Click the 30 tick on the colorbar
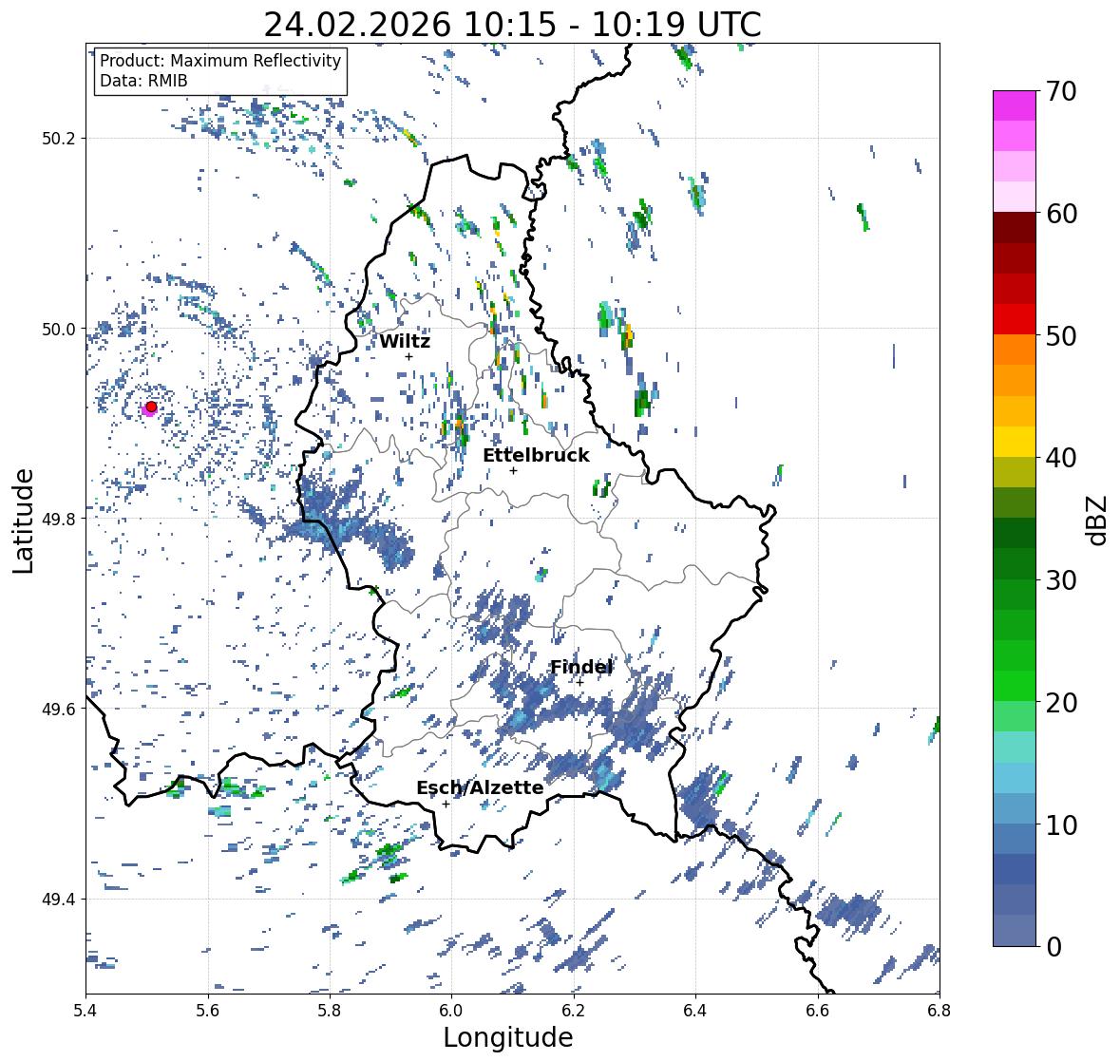The image size is (1120, 1061). [1061, 579]
